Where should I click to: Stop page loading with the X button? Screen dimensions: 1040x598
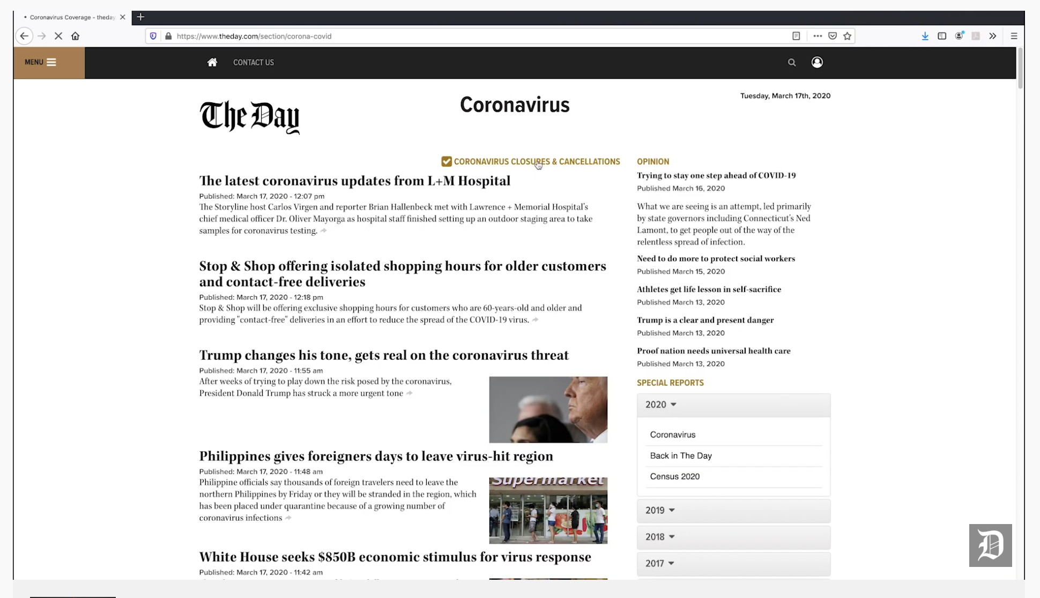pyautogui.click(x=58, y=36)
